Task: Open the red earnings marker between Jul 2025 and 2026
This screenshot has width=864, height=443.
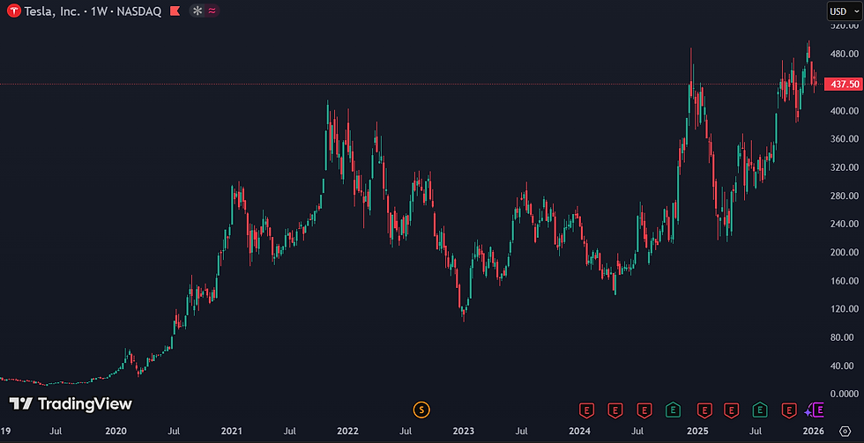Action: [x=790, y=410]
